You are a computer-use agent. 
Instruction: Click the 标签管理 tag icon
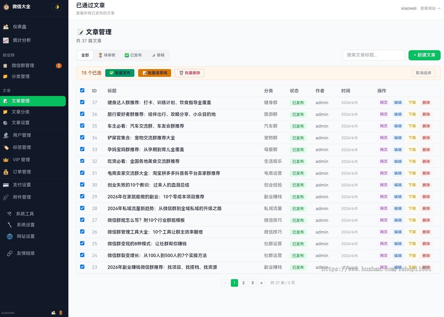6,147
